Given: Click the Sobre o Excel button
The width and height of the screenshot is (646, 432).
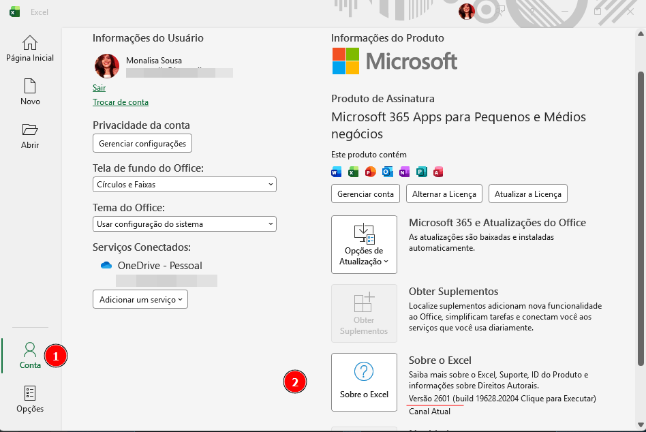Looking at the screenshot, I should 364,382.
